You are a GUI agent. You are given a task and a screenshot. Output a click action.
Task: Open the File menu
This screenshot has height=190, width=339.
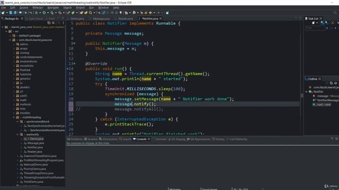(x=4, y=7)
